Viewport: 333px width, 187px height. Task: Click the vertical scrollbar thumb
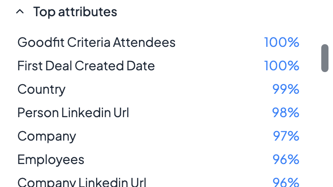(x=325, y=58)
